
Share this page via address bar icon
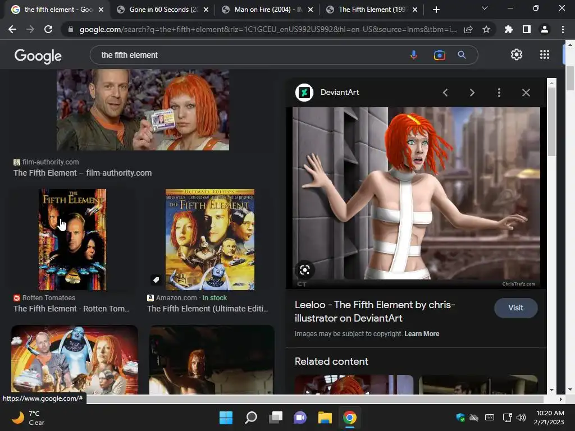468,30
